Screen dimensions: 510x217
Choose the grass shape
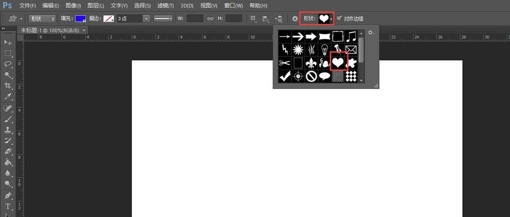point(311,50)
